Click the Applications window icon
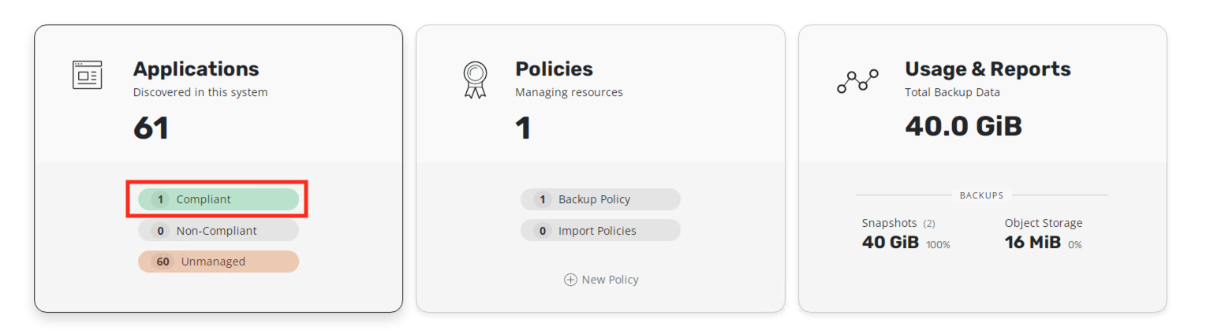1210x334 pixels. (x=87, y=75)
